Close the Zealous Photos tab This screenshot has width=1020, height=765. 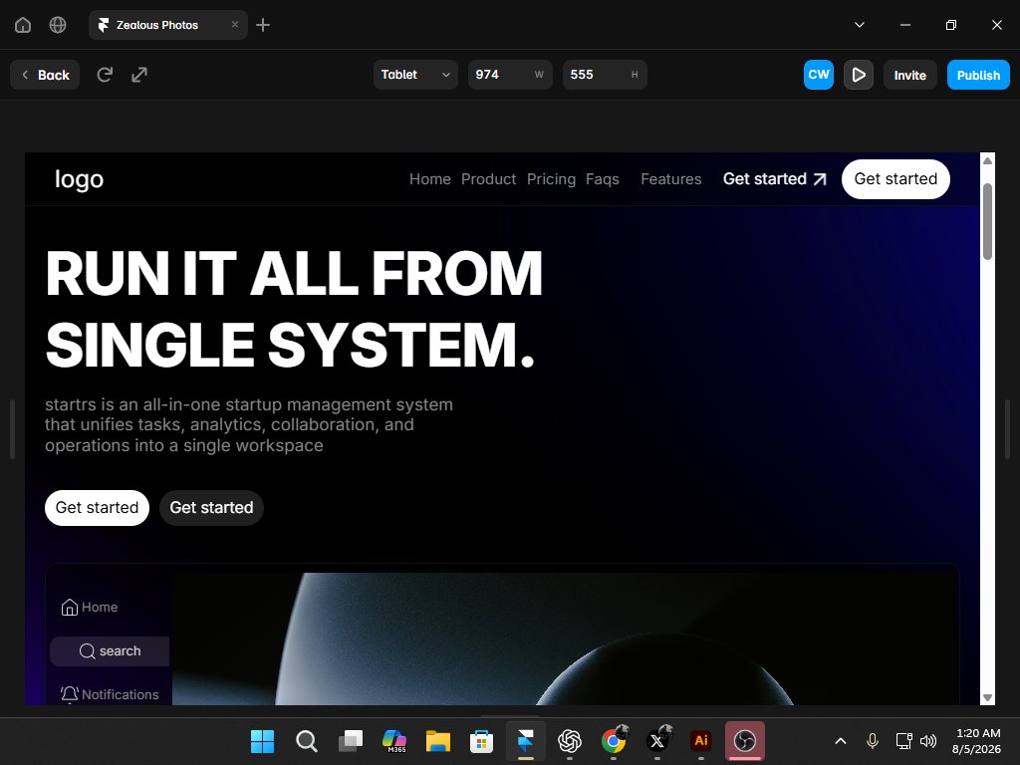[235, 25]
